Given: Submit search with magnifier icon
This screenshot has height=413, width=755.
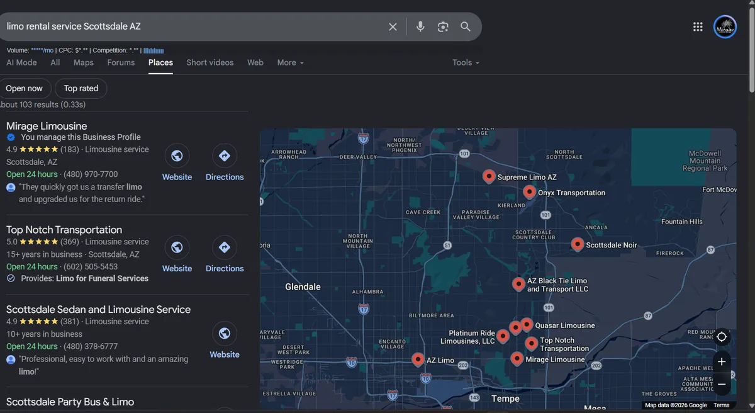Looking at the screenshot, I should coord(466,26).
